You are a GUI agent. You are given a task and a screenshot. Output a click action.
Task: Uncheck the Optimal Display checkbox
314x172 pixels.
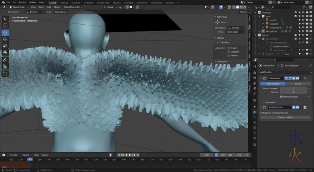click(x=281, y=97)
